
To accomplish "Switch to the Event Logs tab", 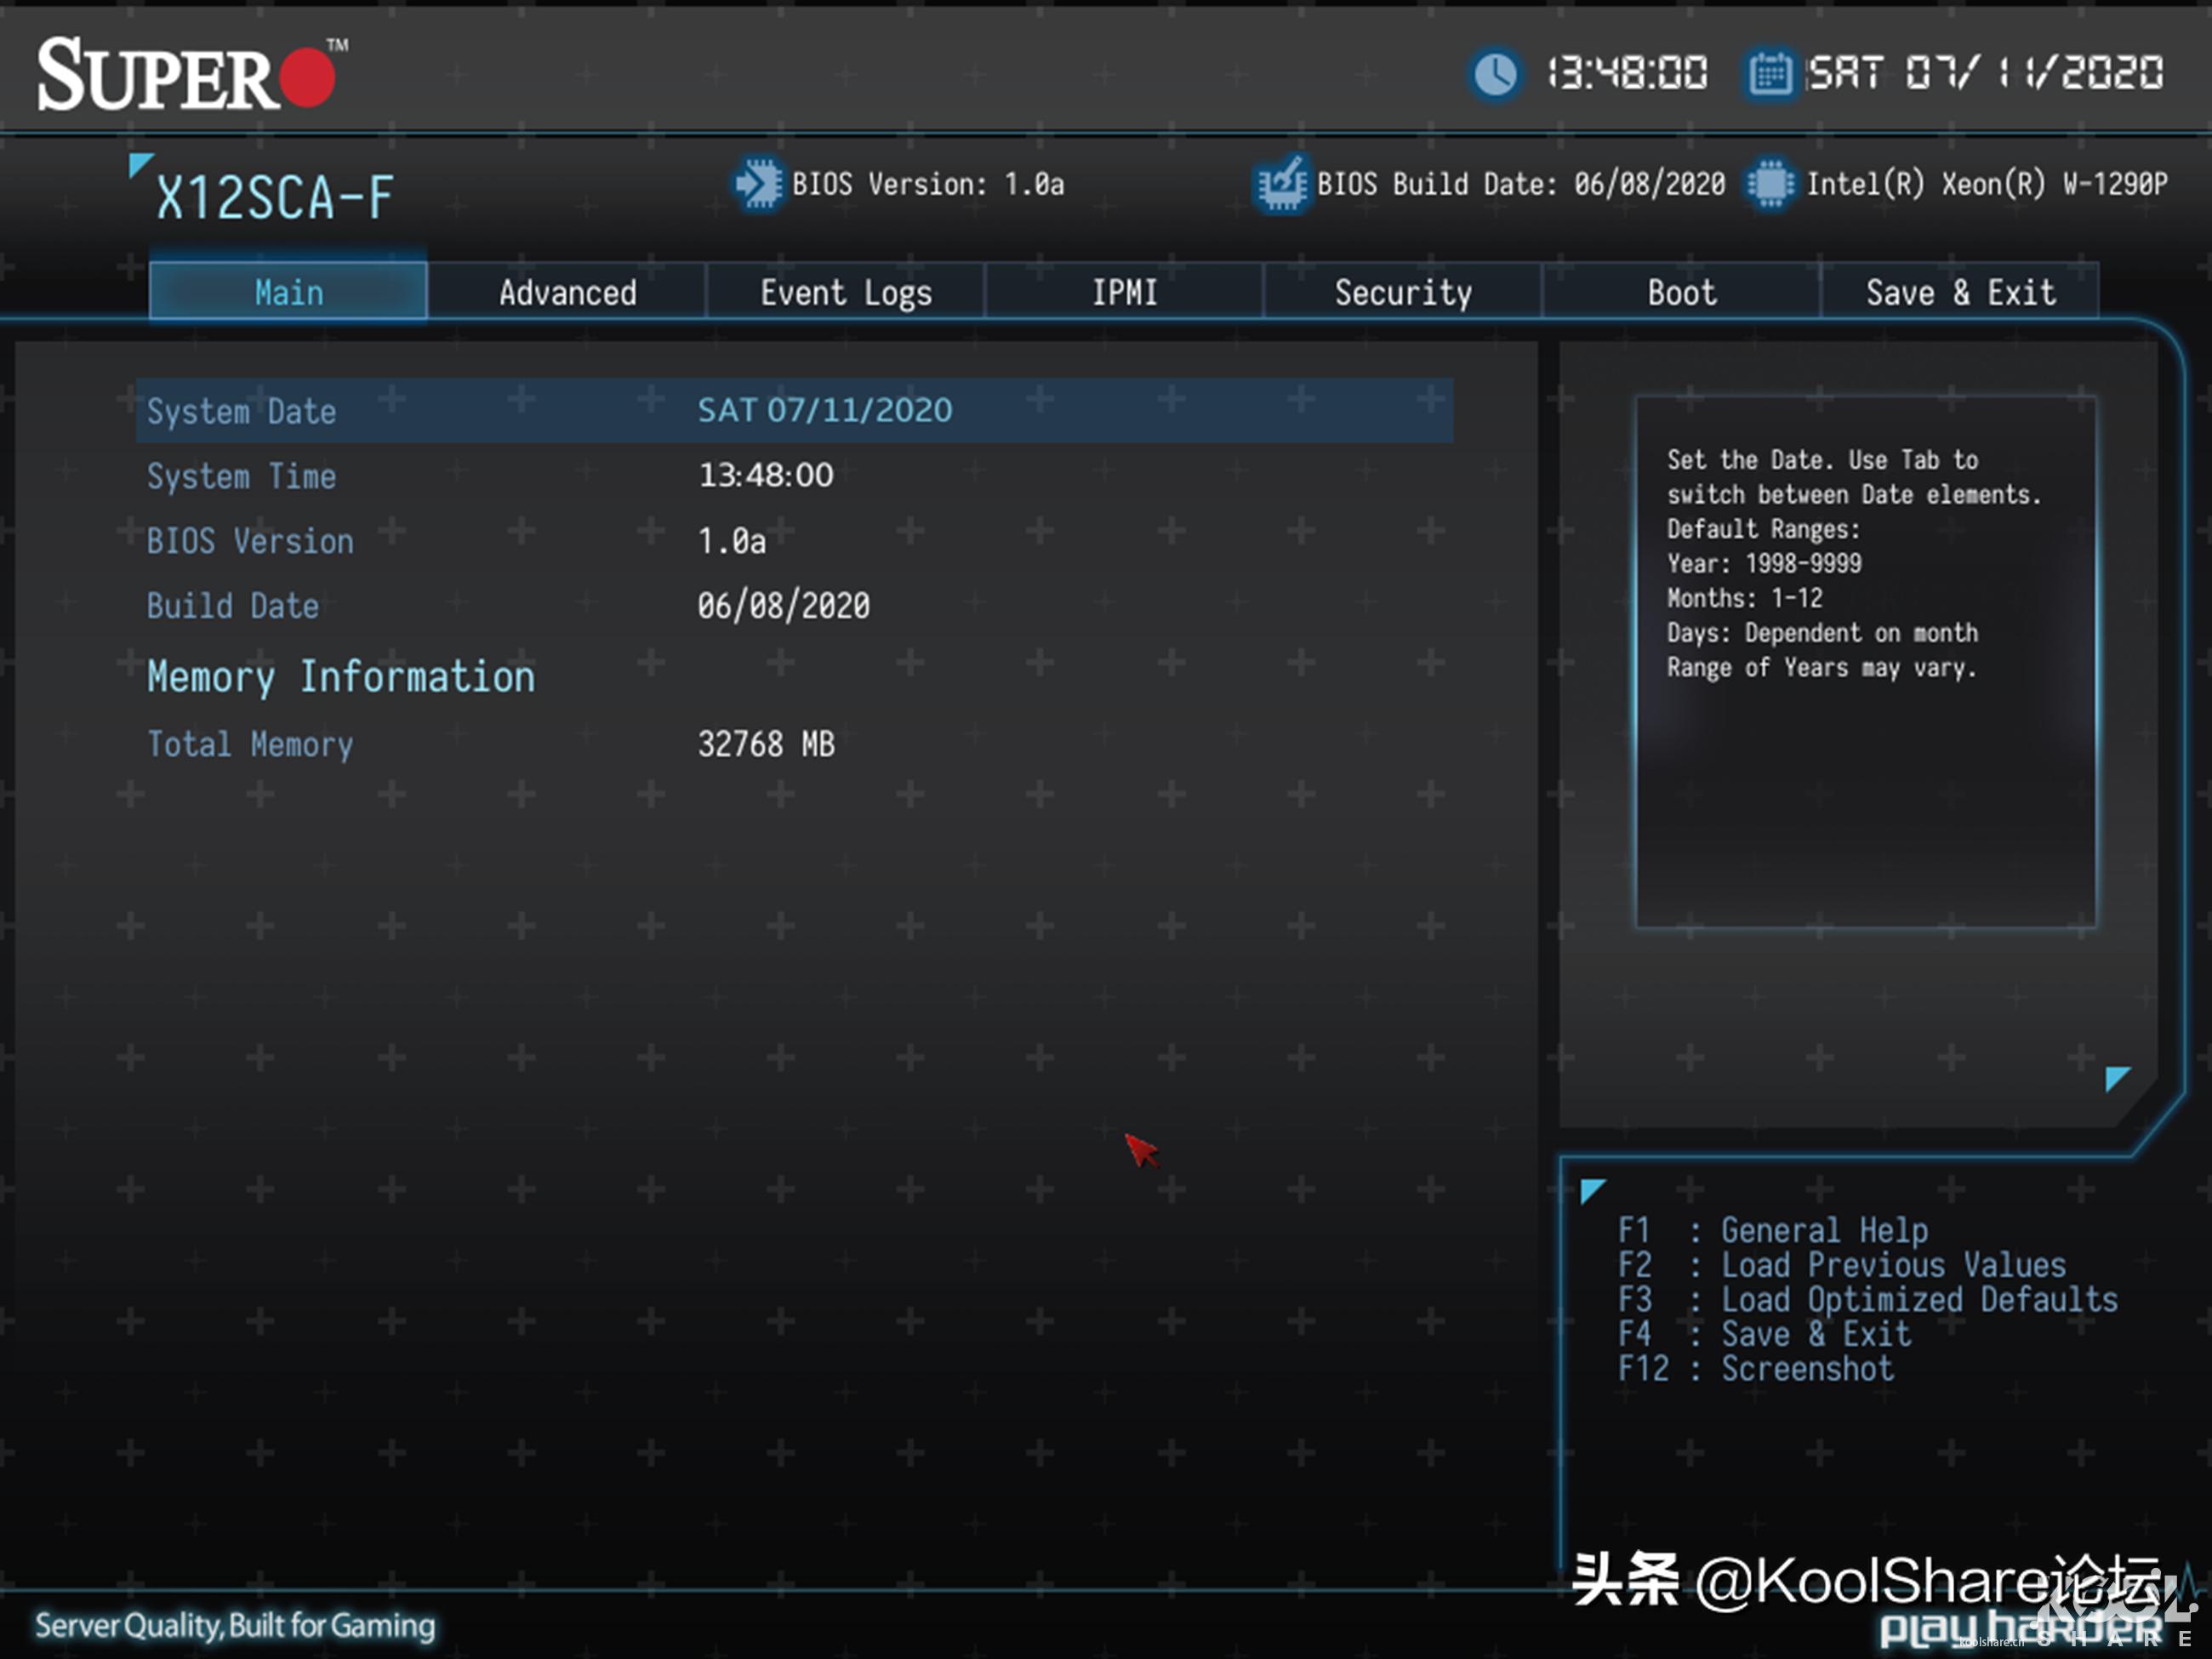I will tap(845, 292).
